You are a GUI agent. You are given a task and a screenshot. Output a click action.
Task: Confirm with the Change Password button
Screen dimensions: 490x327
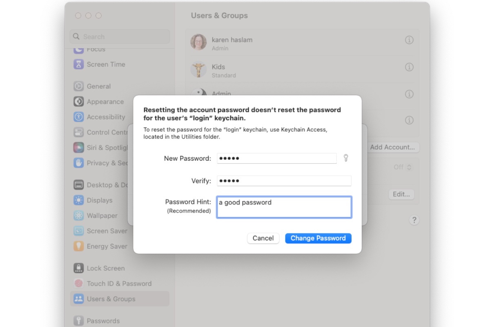tap(318, 238)
